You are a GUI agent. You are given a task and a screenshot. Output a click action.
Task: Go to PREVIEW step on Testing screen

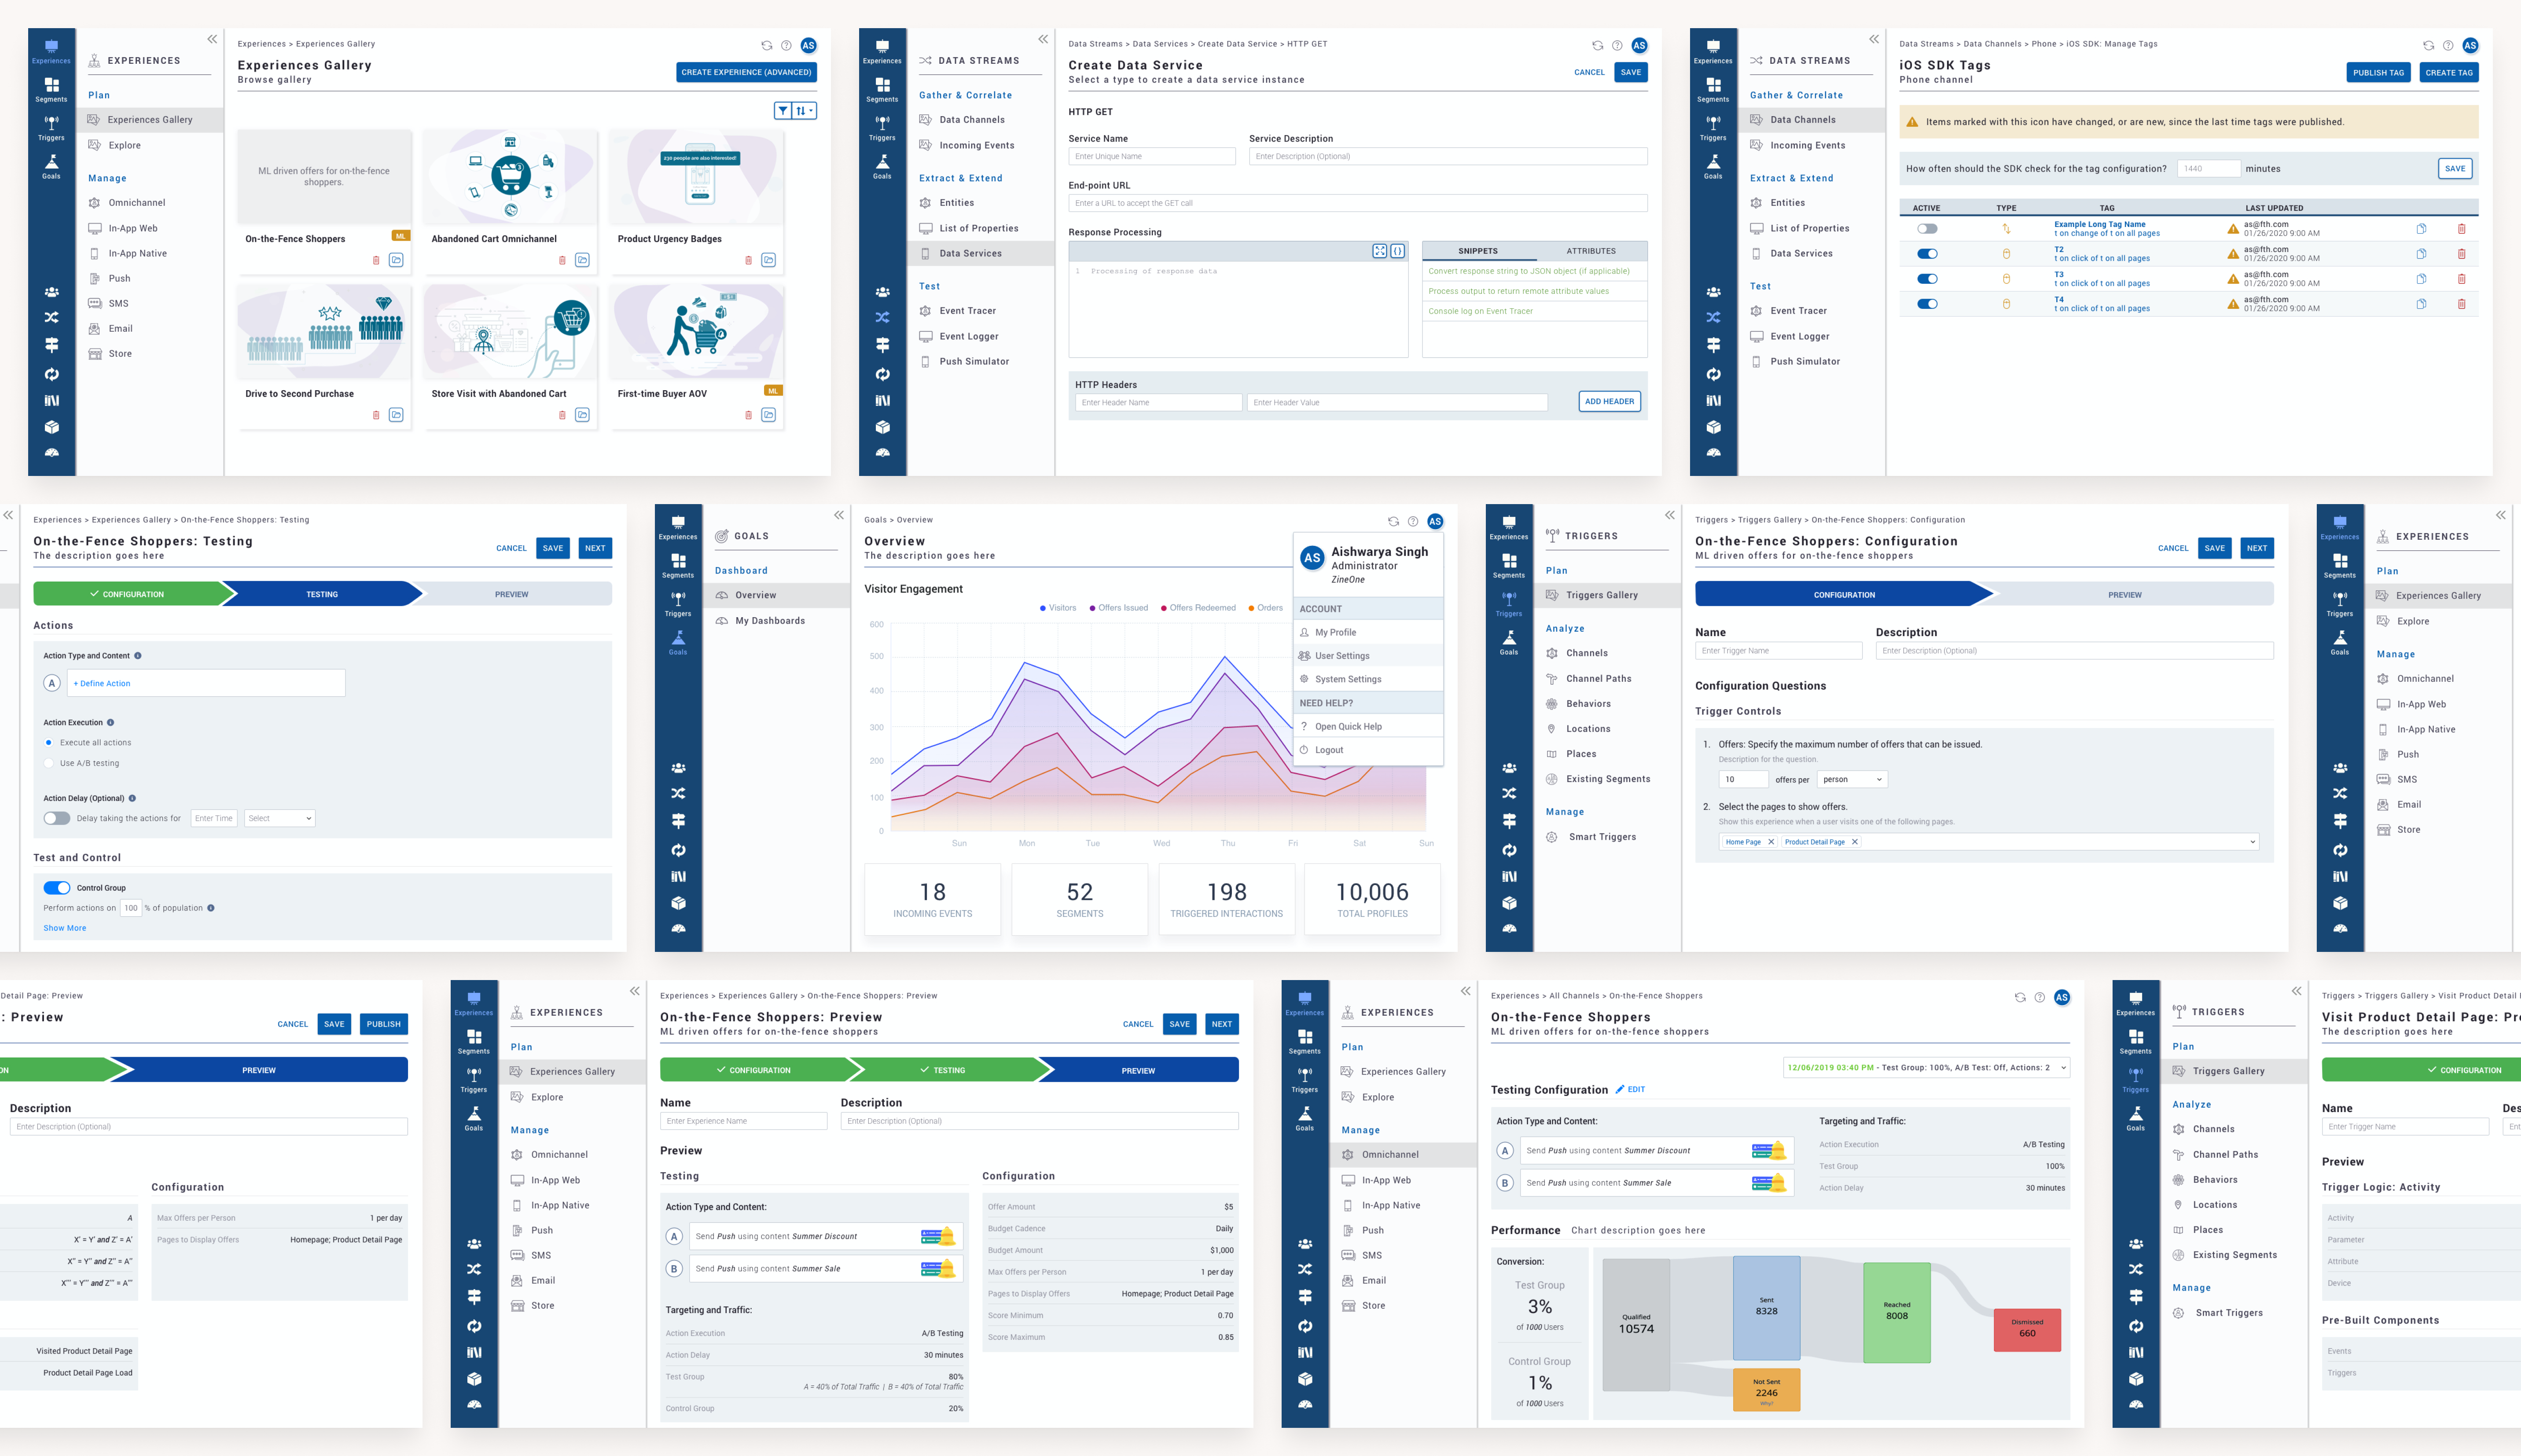pyautogui.click(x=512, y=594)
